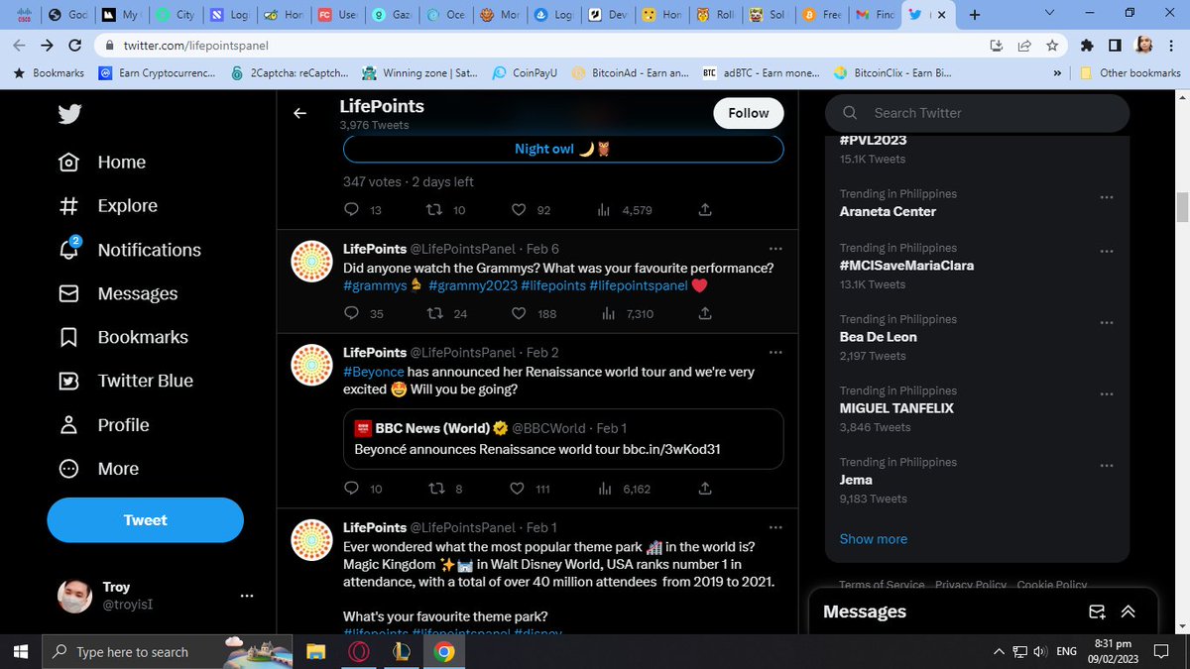
Task: Open more options for Bea De Leon trend
Action: (x=1107, y=324)
